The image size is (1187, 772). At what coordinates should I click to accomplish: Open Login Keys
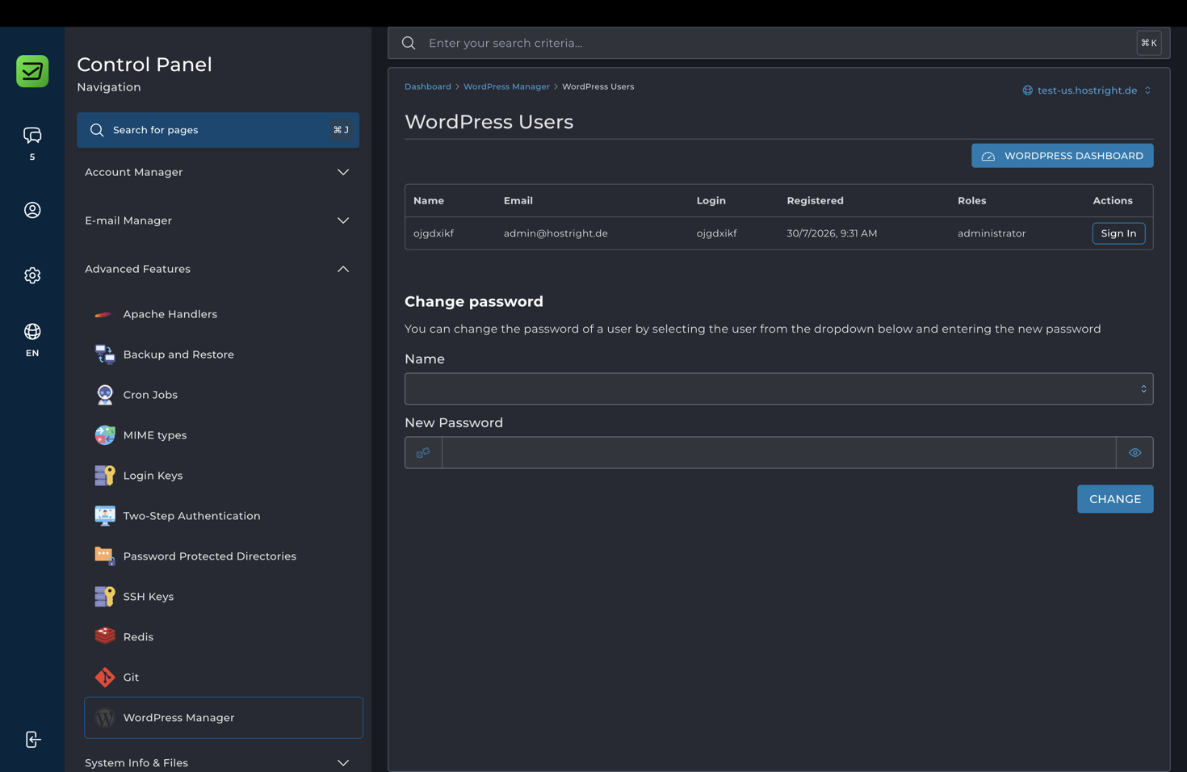[x=153, y=476]
